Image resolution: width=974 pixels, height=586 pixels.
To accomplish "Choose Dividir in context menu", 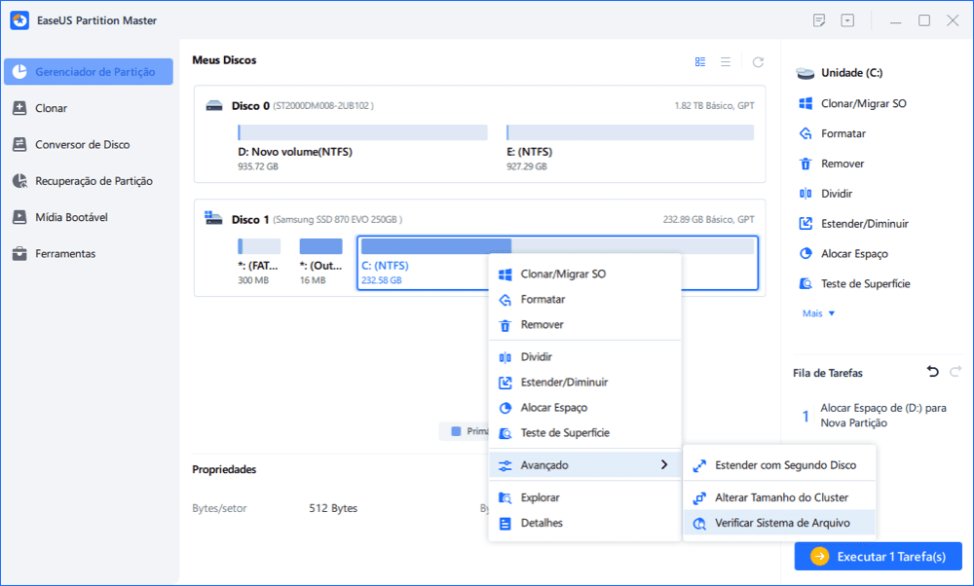I will [585, 357].
